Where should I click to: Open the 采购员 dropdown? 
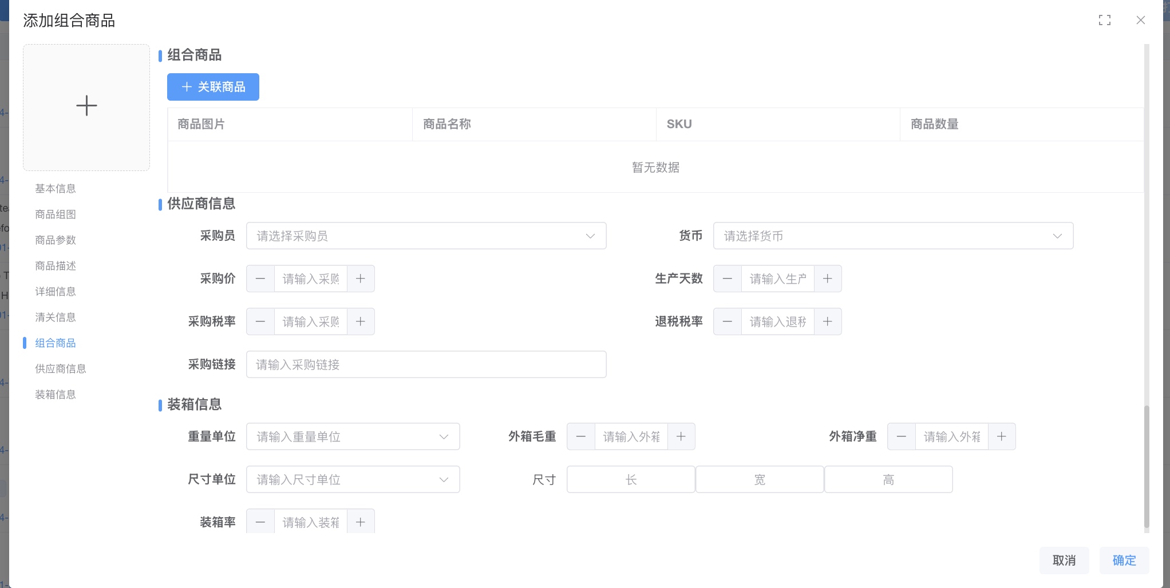pos(426,236)
